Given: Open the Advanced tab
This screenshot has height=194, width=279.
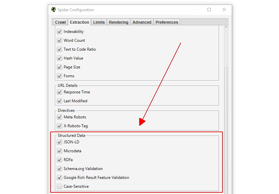Looking at the screenshot, I should 142,22.
